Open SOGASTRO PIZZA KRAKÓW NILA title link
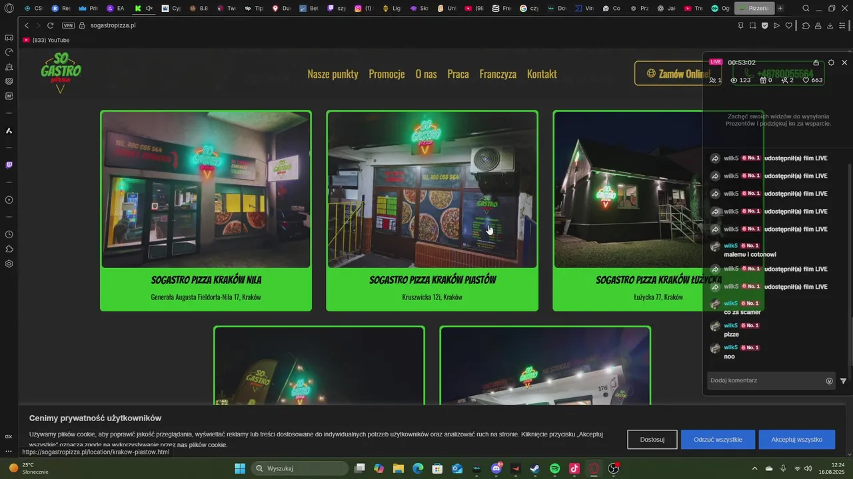 (206, 280)
